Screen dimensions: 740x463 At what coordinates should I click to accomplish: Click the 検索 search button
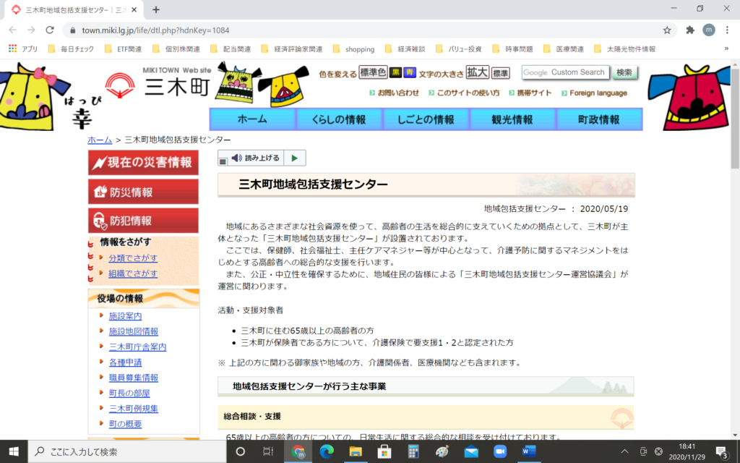(x=624, y=72)
